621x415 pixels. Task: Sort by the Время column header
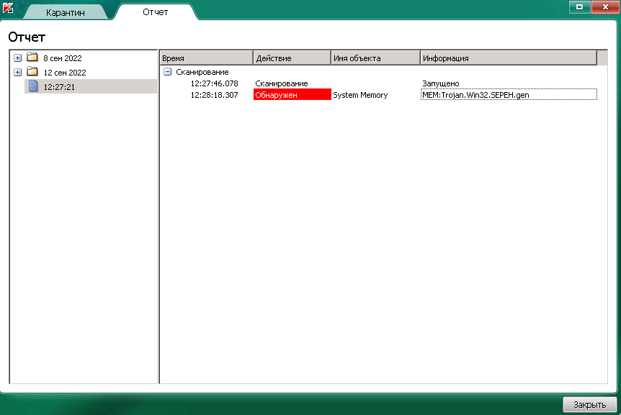coord(206,58)
